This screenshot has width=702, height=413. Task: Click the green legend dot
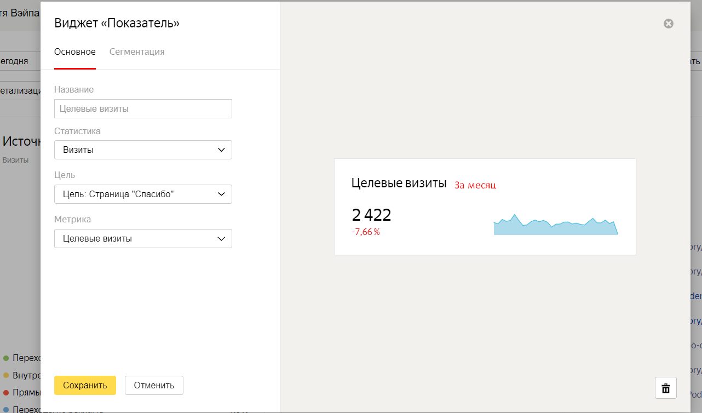[x=6, y=358]
